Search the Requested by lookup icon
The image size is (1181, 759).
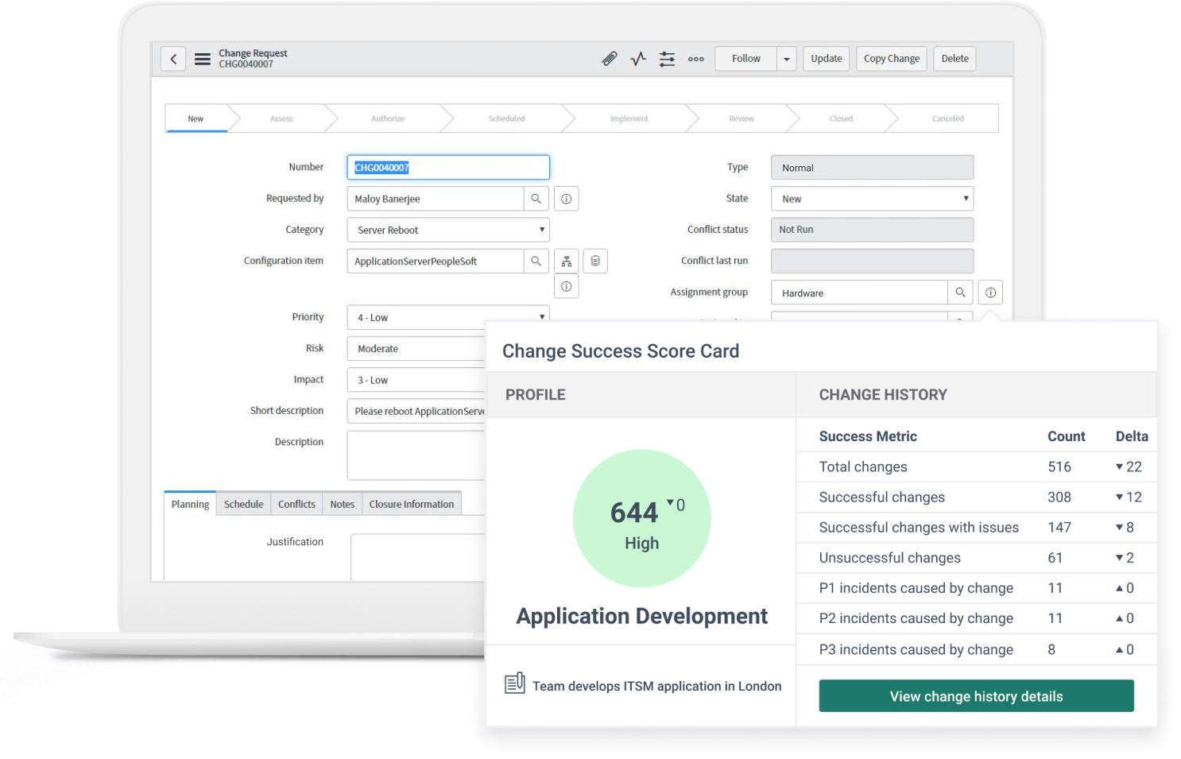(536, 199)
